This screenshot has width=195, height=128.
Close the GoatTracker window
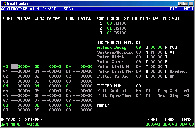click(x=191, y=4)
